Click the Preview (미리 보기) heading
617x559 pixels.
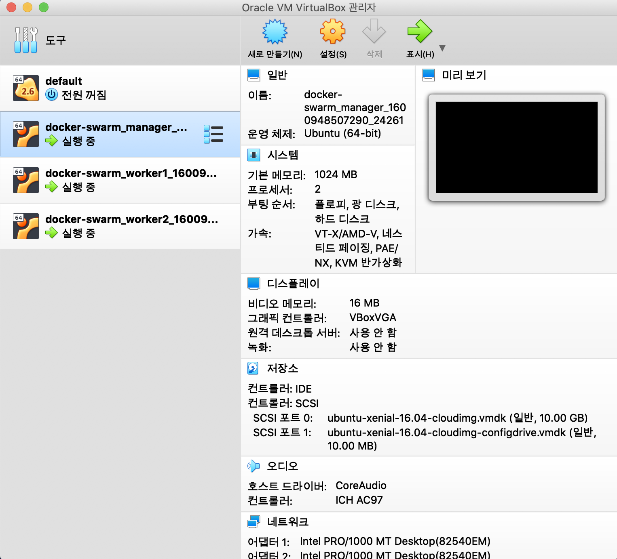[464, 75]
